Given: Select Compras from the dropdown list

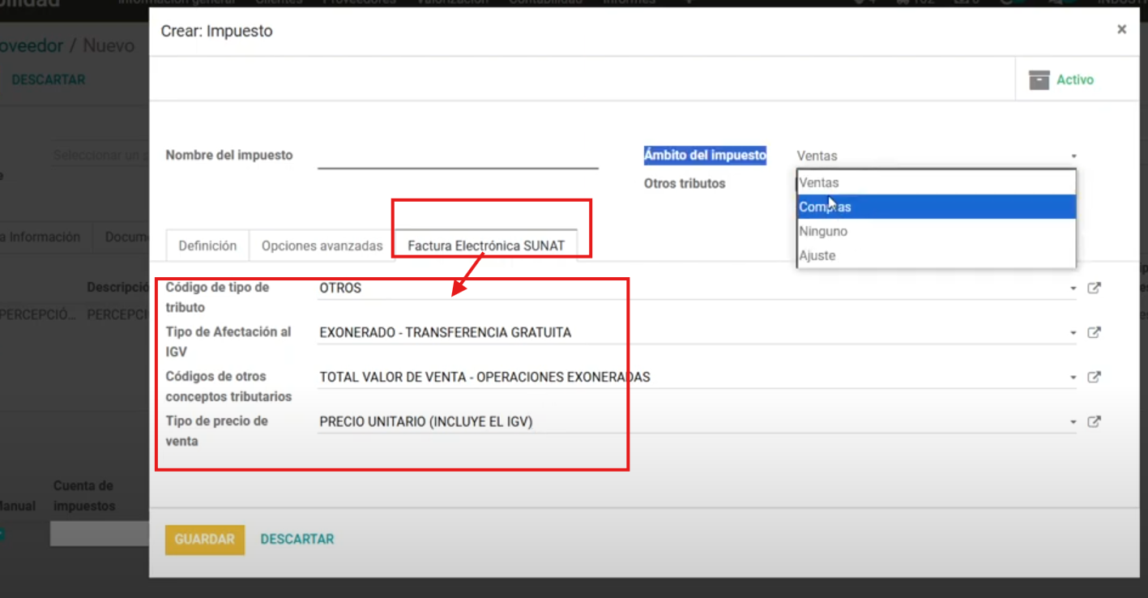Looking at the screenshot, I should [936, 207].
